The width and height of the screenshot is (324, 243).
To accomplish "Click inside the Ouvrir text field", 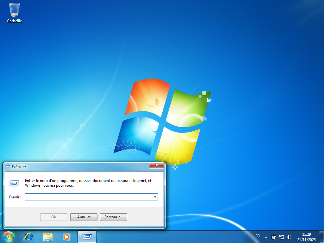I will [x=89, y=197].
